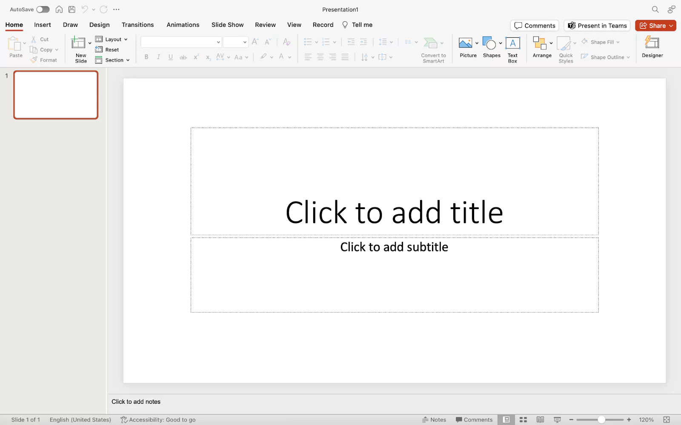This screenshot has height=425, width=681.
Task: Click the Format painter button
Action: (43, 60)
